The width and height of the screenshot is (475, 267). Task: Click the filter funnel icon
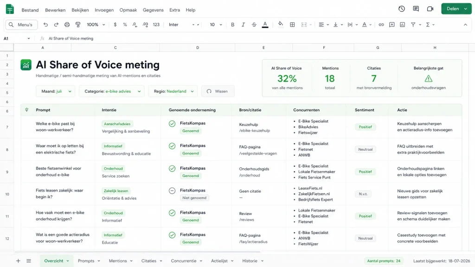413,25
